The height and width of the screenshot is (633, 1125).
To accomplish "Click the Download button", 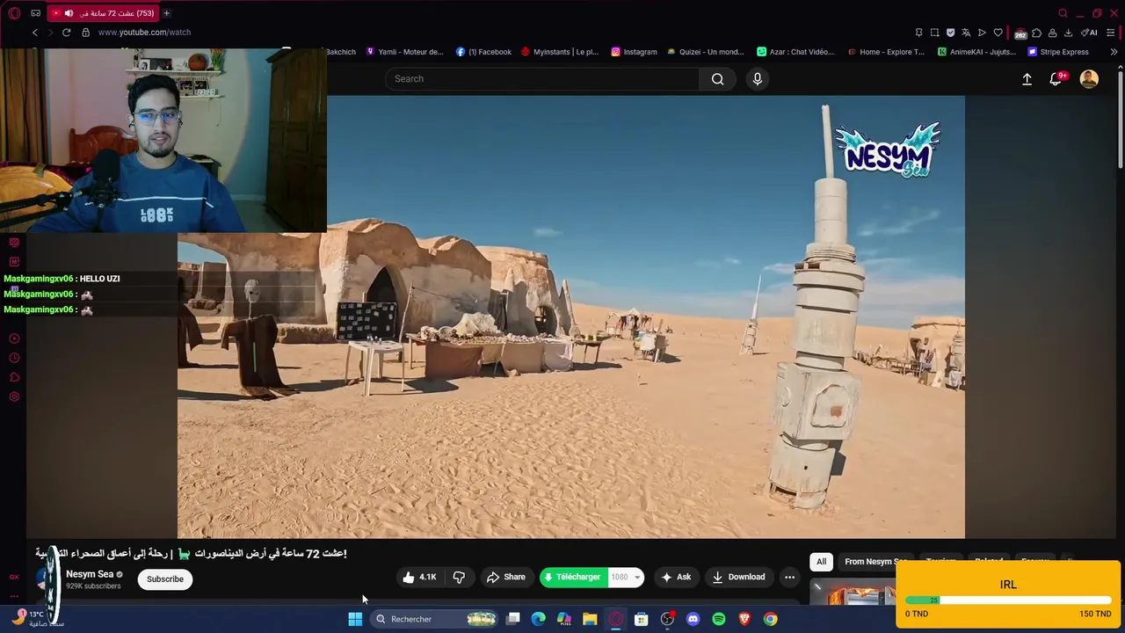I will [x=738, y=578].
